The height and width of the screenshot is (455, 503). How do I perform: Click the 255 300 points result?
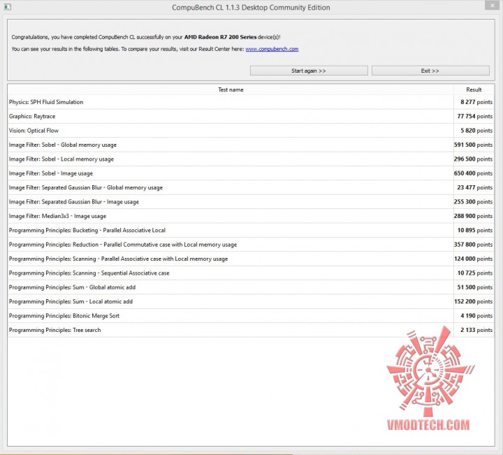pos(473,202)
